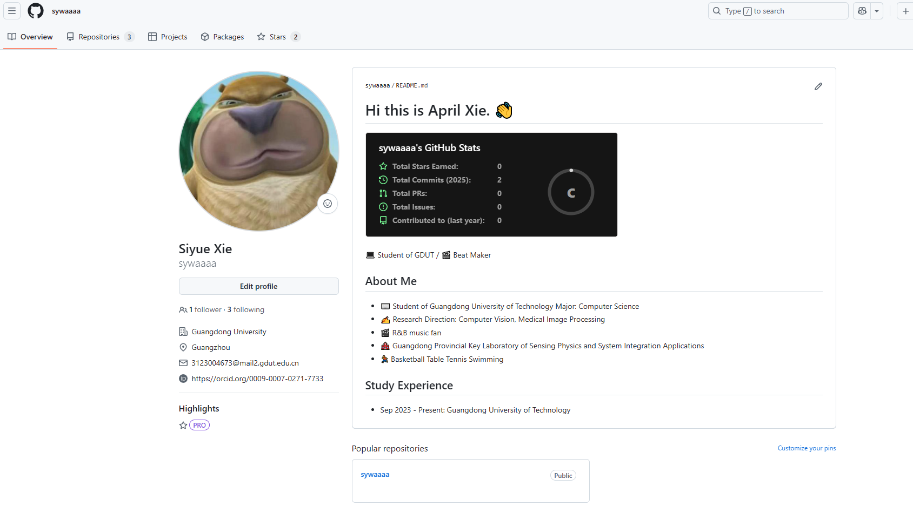This screenshot has height=513, width=913.
Task: Click the 'Public' label on sywaaaa repository
Action: point(563,476)
